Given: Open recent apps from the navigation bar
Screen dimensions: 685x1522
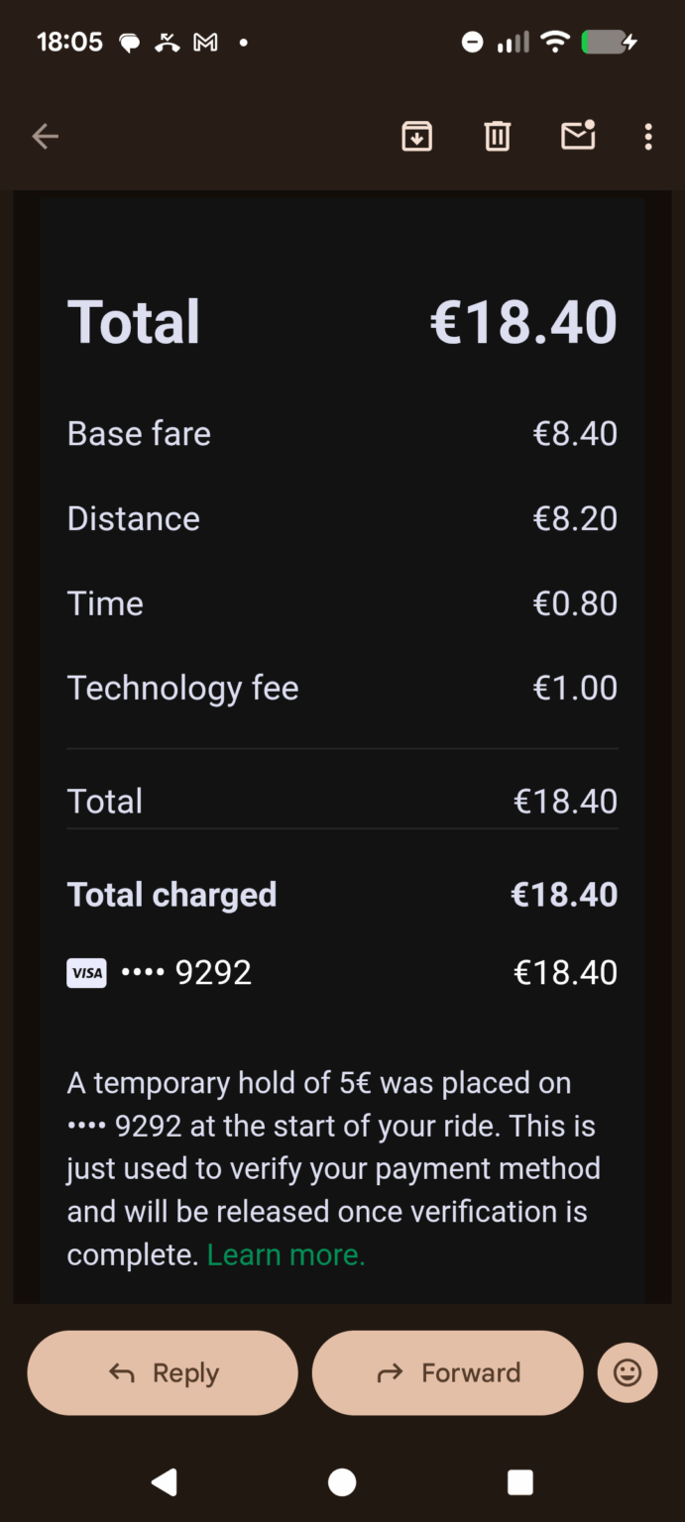Looking at the screenshot, I should (516, 1481).
